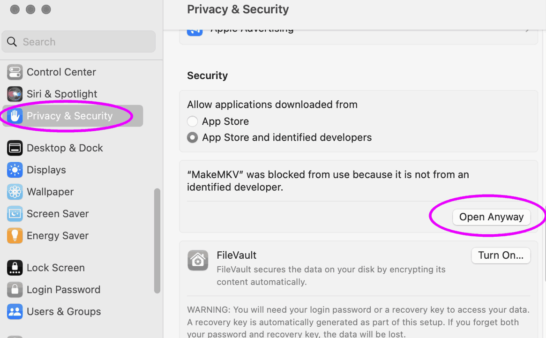The image size is (546, 338).
Task: Go to Users & Groups settings
Action: coord(64,311)
